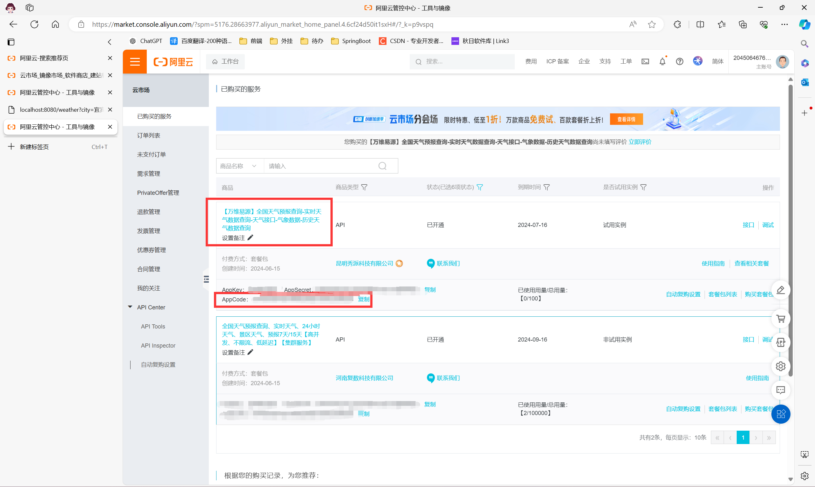Open the expiry time filter funnel
Viewport: 815px width, 487px height.
(547, 187)
